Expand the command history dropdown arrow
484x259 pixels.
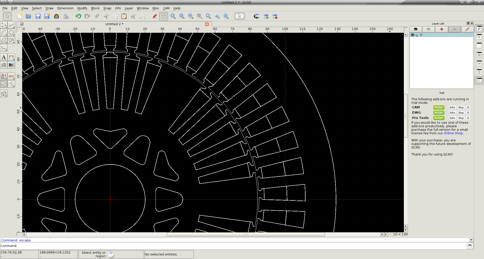[471, 240]
